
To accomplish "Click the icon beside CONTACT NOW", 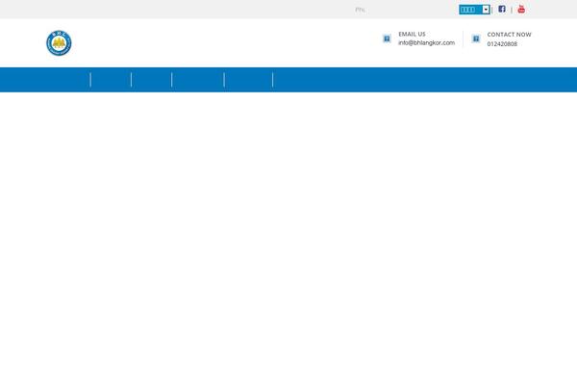I will pyautogui.click(x=476, y=38).
